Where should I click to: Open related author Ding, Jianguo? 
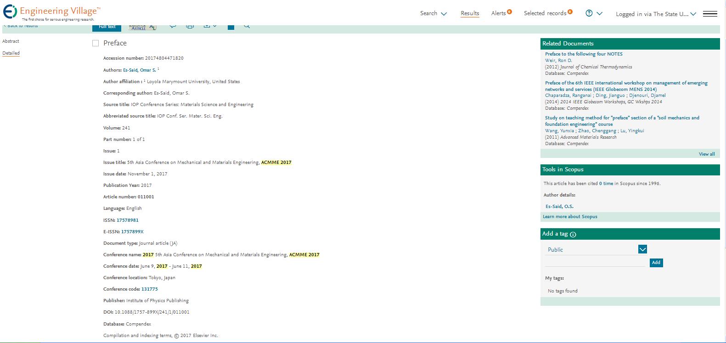pyautogui.click(x=610, y=96)
